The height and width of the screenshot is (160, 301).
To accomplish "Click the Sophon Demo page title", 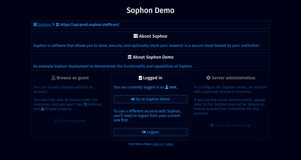I will click(151, 10).
